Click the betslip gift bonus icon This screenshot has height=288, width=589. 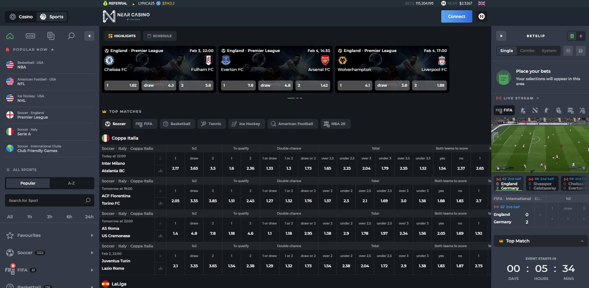[x=581, y=51]
